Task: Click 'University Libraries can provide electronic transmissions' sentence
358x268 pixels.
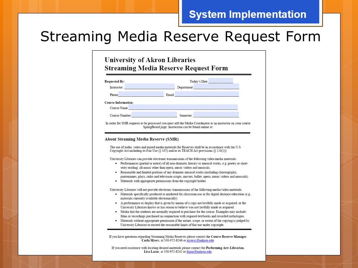Action: point(173,159)
